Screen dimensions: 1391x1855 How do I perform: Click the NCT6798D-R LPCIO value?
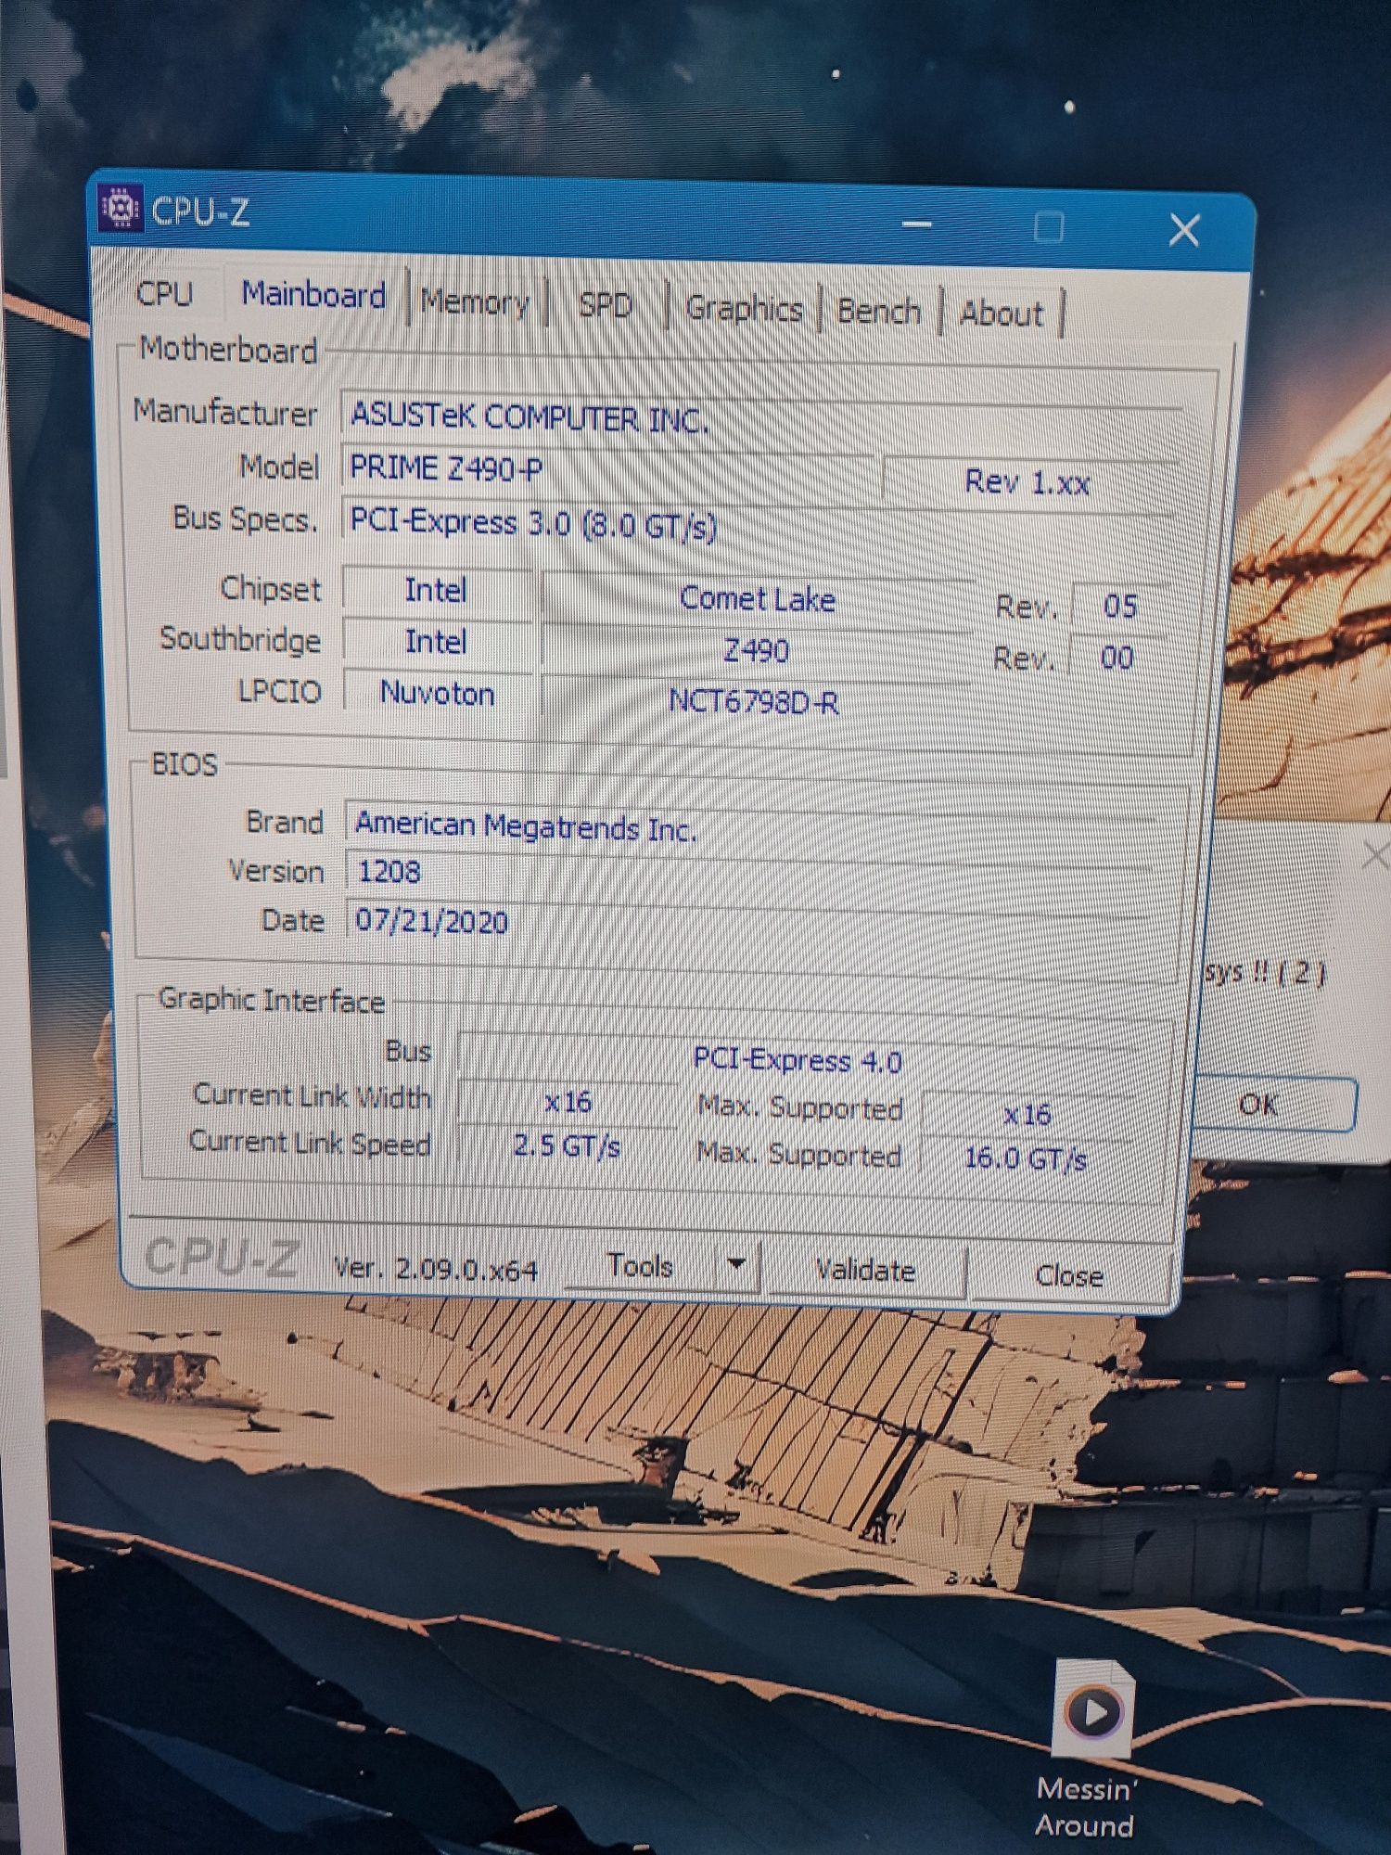coord(754,701)
